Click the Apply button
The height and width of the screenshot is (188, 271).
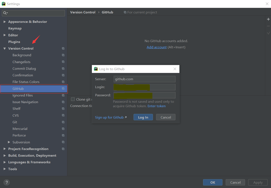pos(258,182)
